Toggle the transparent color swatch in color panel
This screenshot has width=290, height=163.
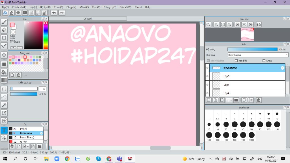13,32
